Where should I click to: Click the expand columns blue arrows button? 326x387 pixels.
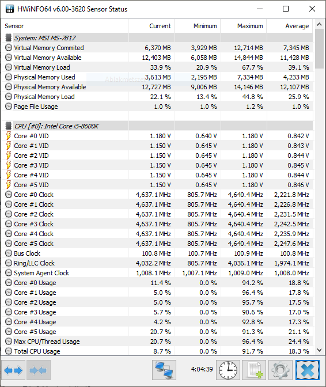(13, 370)
